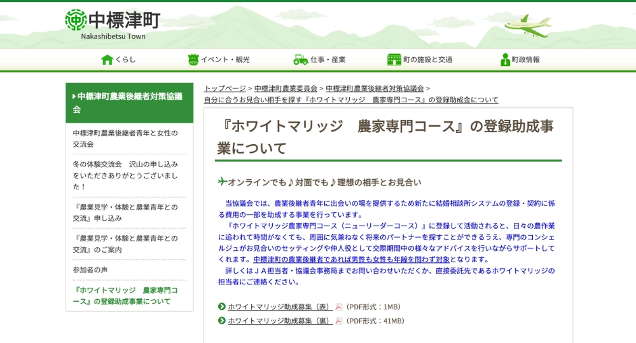The image size is (636, 343).
Task: Click the 中標津町 Nakashibetsu Town site title
Action: tap(113, 25)
